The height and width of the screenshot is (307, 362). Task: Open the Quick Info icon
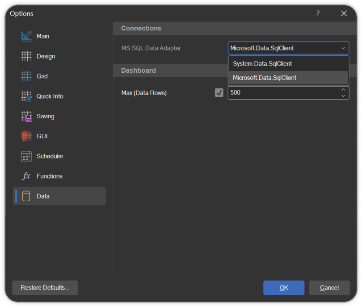(26, 96)
